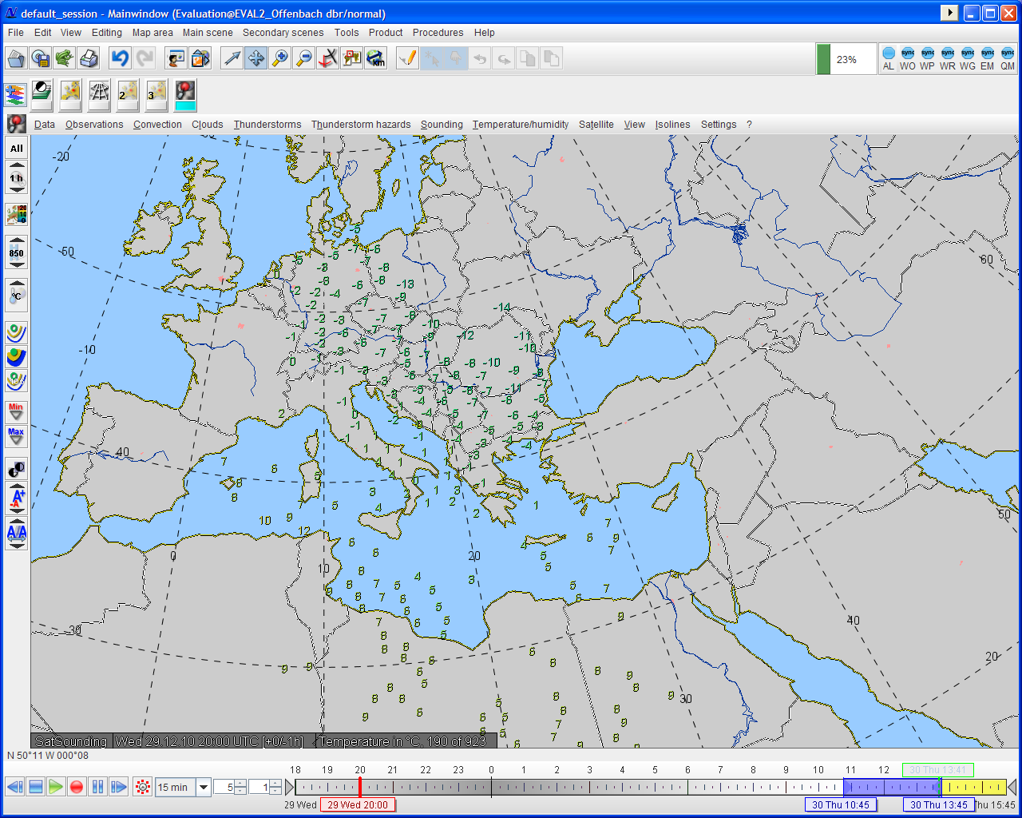
Task: Step animation backward with rewind button
Action: pyautogui.click(x=15, y=787)
